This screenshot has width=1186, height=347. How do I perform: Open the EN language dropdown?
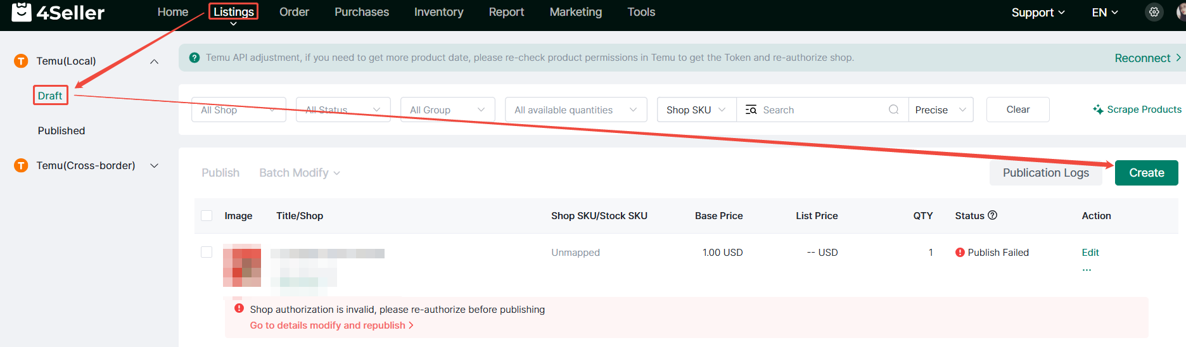click(1105, 13)
